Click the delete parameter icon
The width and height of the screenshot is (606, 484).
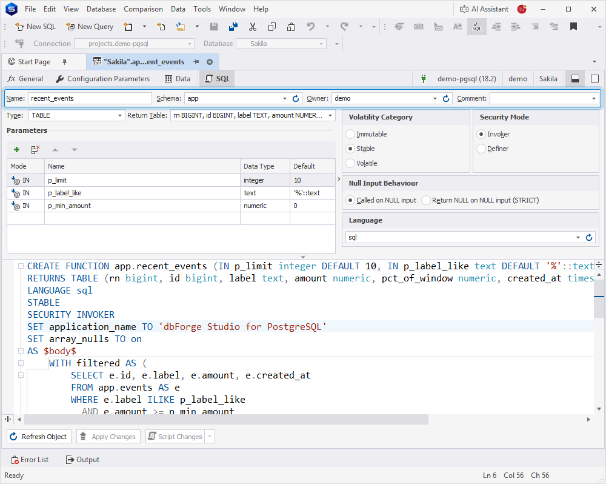[35, 149]
